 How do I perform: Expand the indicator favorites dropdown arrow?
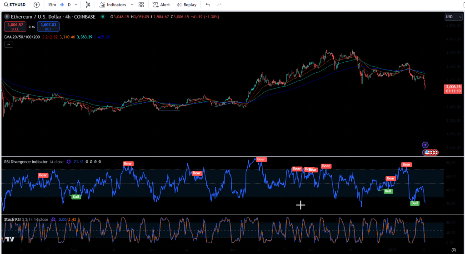[x=132, y=5]
